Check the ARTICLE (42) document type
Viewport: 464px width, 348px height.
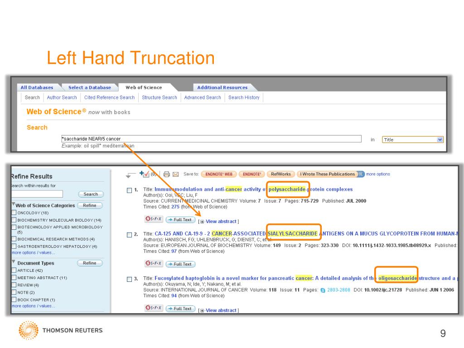pyautogui.click(x=14, y=270)
